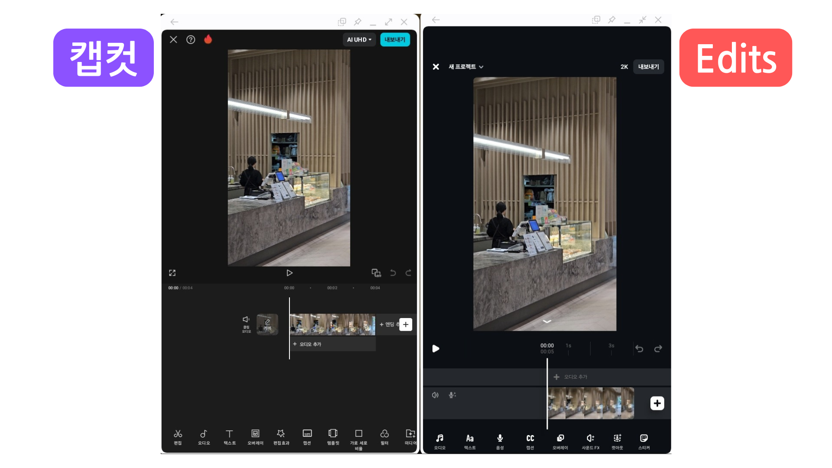Image resolution: width=832 pixels, height=468 pixels.
Task: Open the CC 캡션 tool in Edits
Action: click(530, 442)
